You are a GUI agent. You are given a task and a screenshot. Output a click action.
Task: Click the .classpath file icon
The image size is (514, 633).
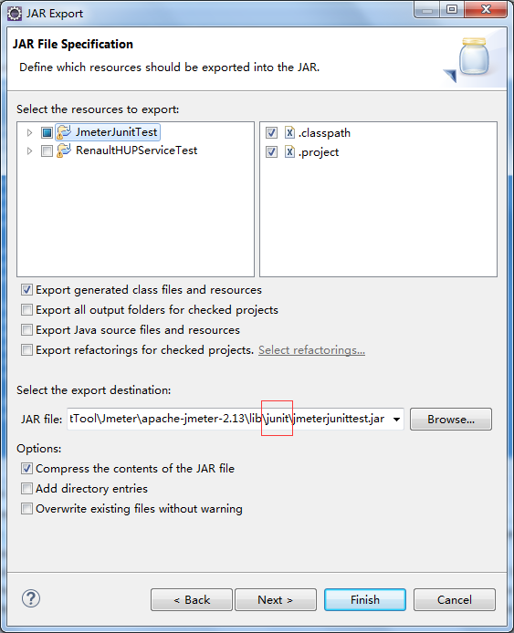[x=289, y=132]
